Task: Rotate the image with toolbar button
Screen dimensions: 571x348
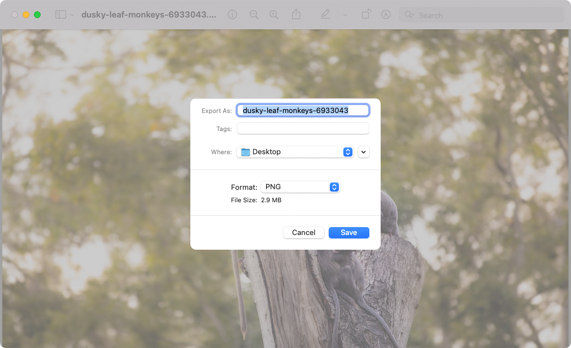Action: point(367,15)
